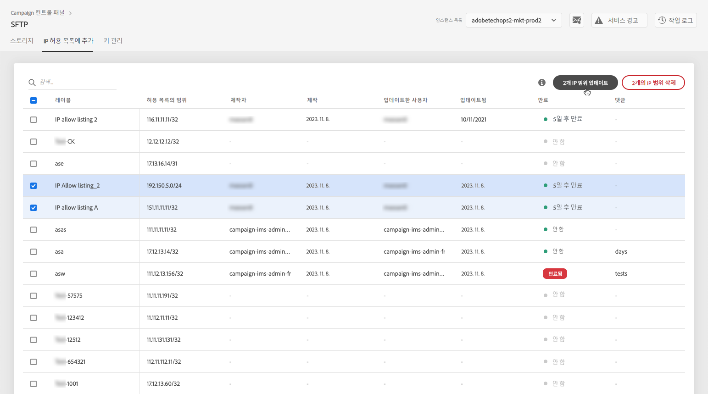Select the asa row checkbox
Image resolution: width=708 pixels, height=394 pixels.
(33, 252)
